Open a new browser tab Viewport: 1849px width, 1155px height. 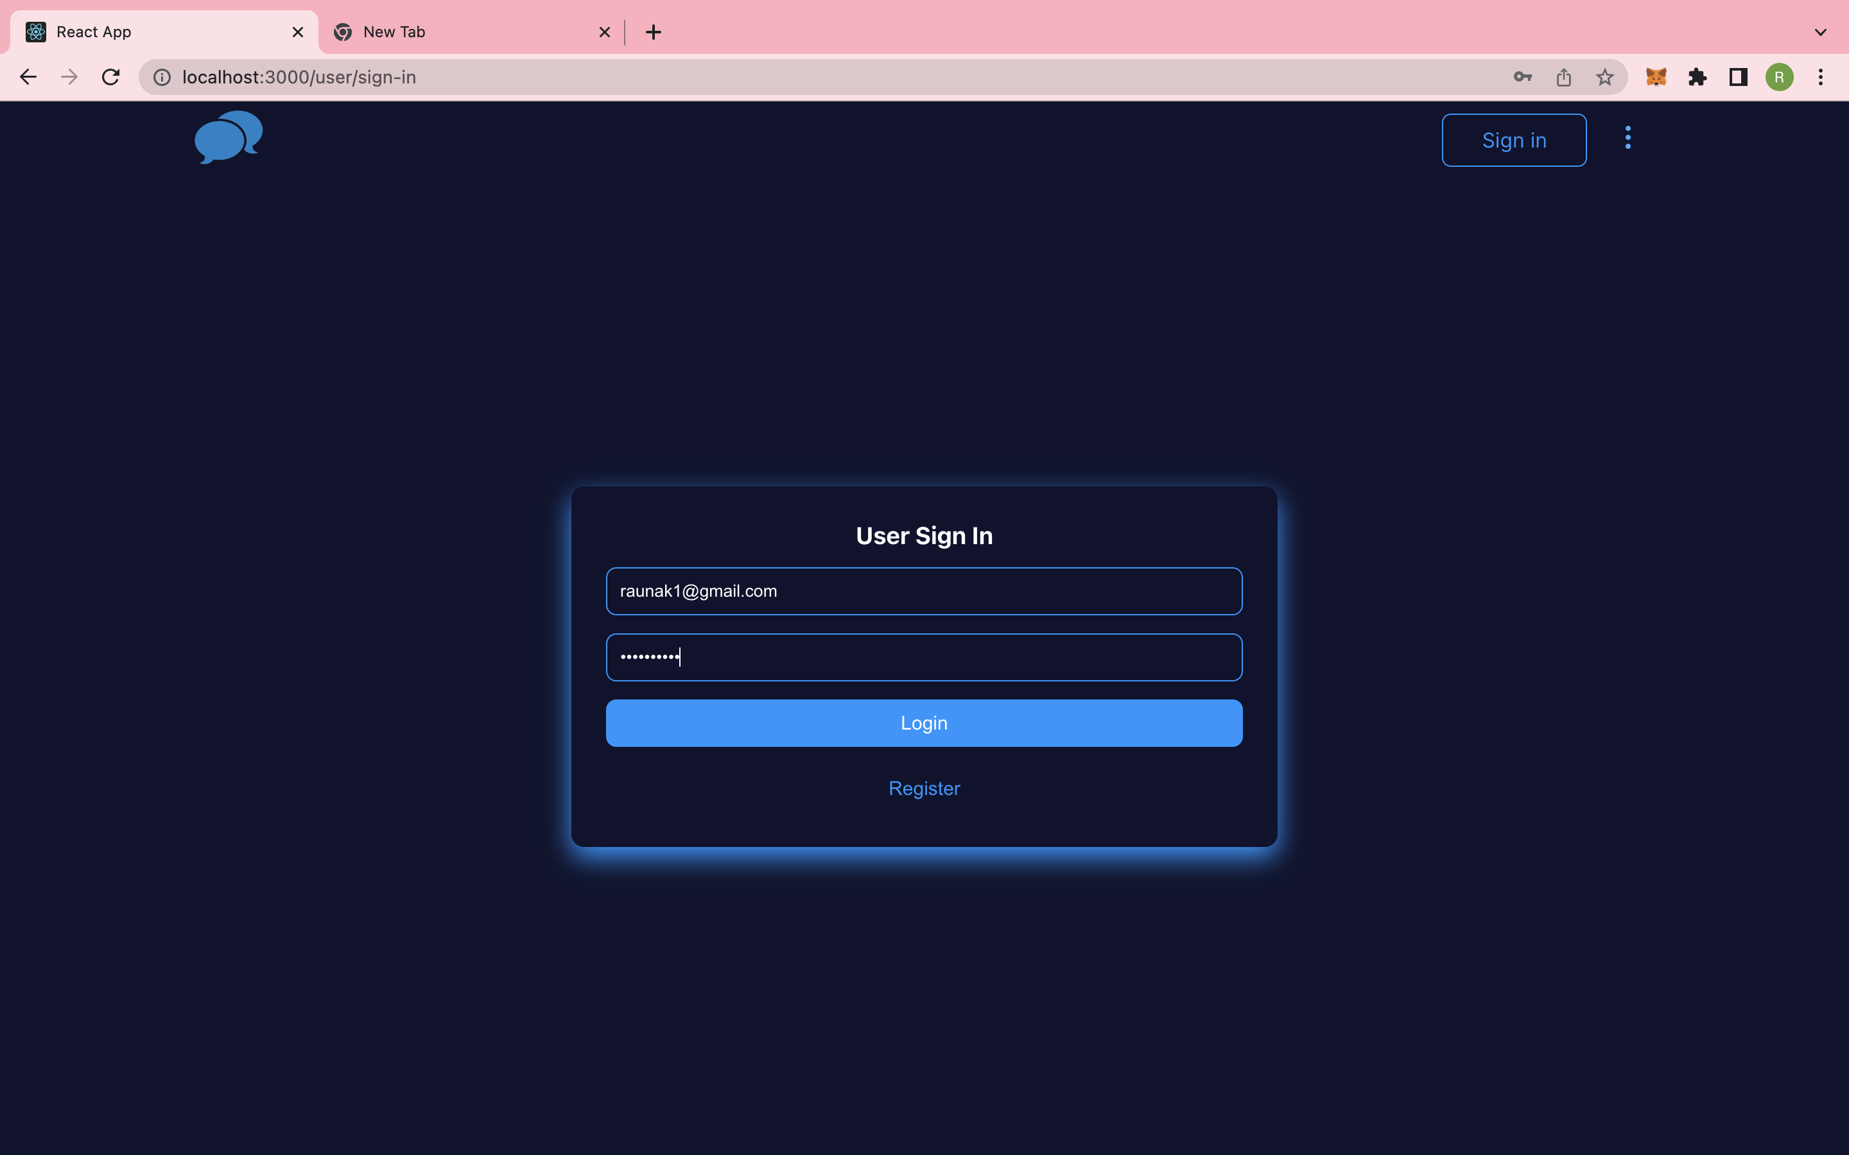[x=654, y=32]
